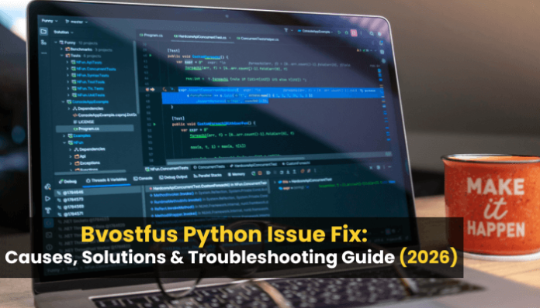This screenshot has height=308, width=540.
Task: Toggle the breakpoint on the highlighted line
Action: [147, 89]
